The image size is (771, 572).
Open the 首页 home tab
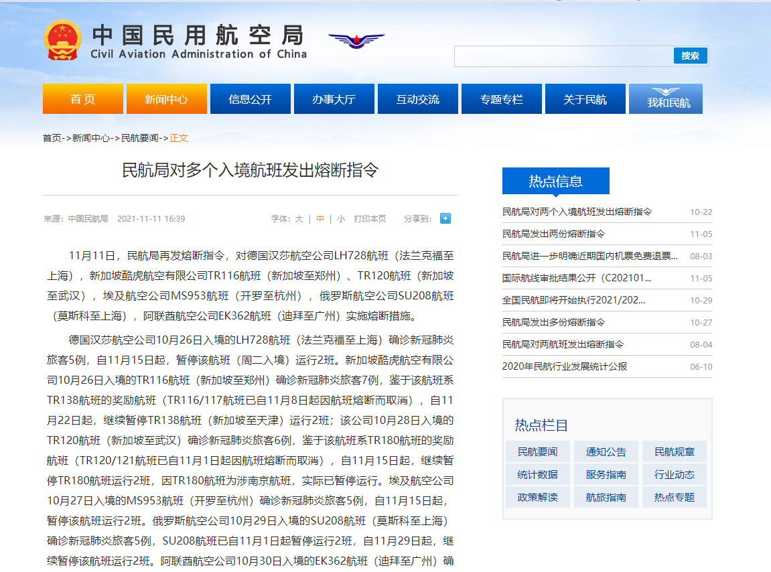tap(82, 99)
